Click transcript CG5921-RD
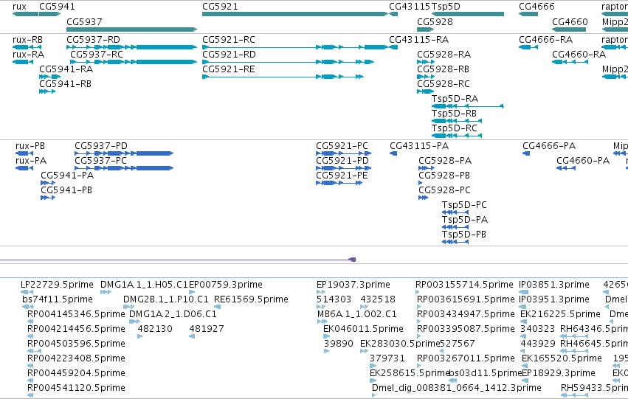The image size is (628, 399). pos(289,62)
